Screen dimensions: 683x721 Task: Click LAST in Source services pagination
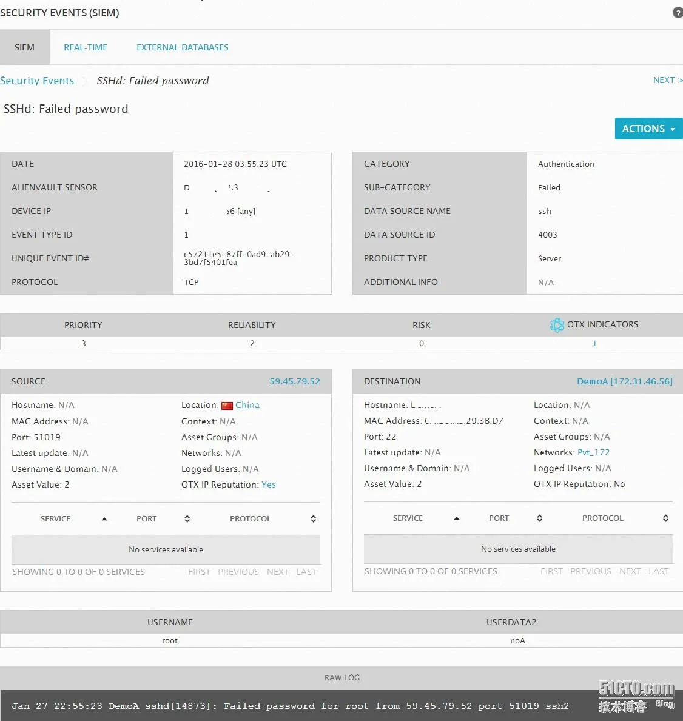tap(306, 572)
